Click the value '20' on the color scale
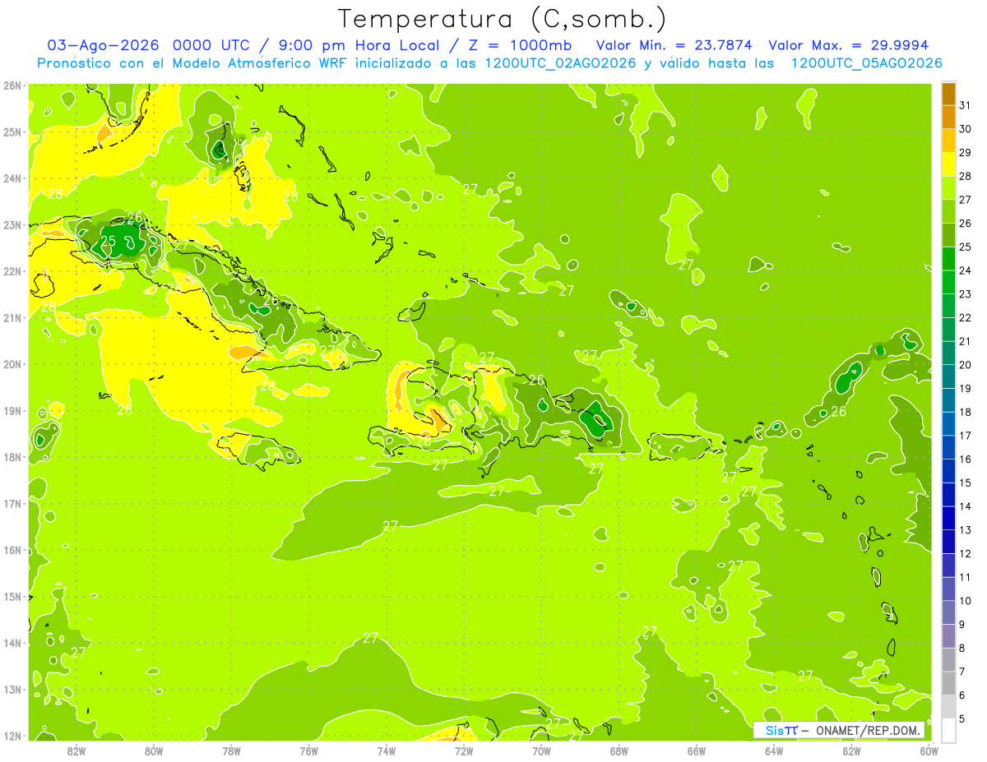987x762 pixels. (966, 365)
